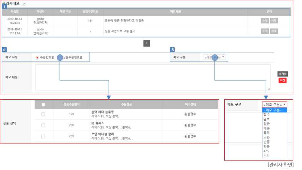Click the product name 꼬임 이니셜 팔찌

[102, 134]
